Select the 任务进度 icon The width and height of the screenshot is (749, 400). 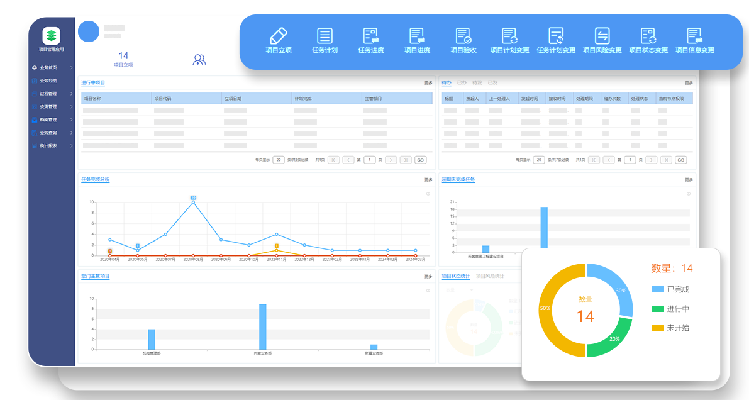tap(370, 36)
